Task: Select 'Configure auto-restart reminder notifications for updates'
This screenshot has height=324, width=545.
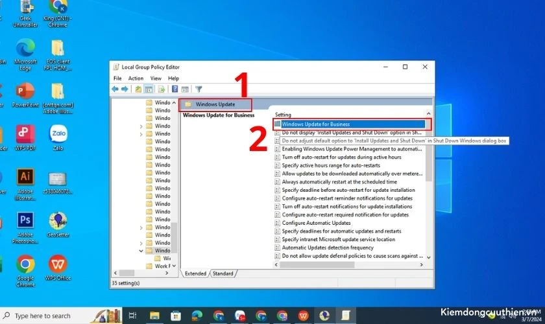Action: click(x=344, y=198)
